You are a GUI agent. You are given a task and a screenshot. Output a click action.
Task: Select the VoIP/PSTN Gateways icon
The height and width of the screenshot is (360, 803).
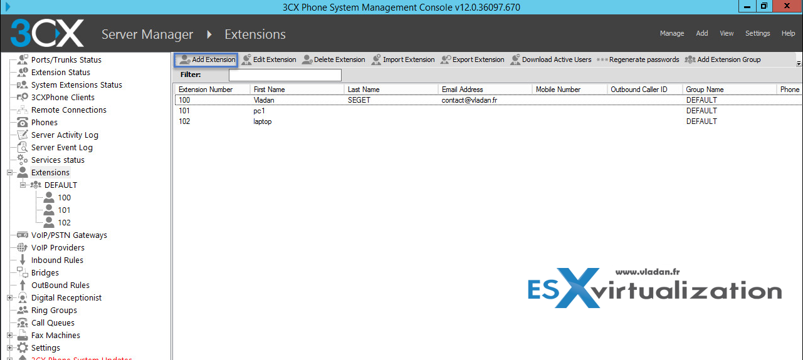[x=23, y=235]
